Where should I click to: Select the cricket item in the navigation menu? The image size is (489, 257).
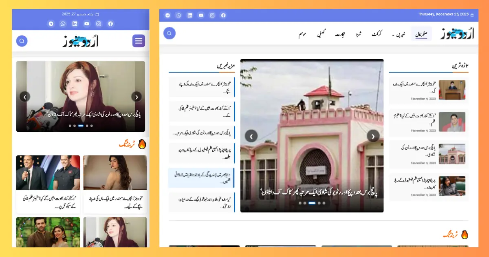pyautogui.click(x=377, y=34)
